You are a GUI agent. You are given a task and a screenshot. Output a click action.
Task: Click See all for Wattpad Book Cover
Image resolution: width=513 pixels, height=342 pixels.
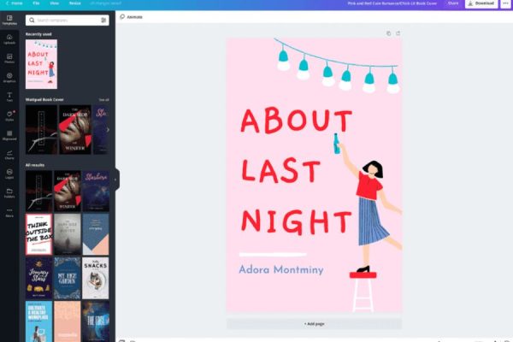pos(103,99)
